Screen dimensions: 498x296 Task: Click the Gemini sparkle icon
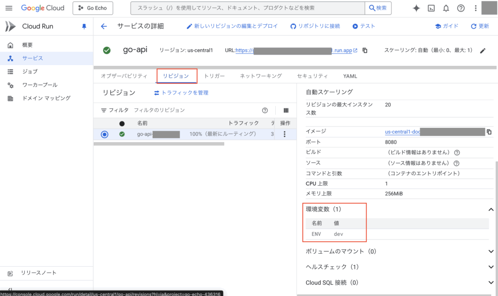pyautogui.click(x=416, y=8)
